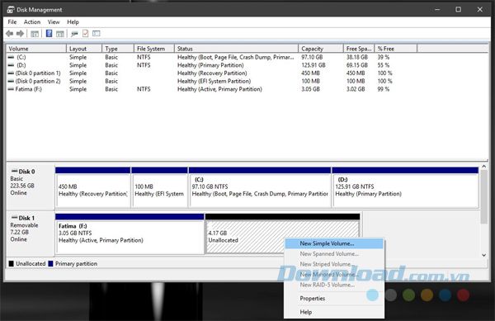Click the Forward arrow toolbar icon
Screen dimensions: 495x321
pyautogui.click(x=20, y=34)
